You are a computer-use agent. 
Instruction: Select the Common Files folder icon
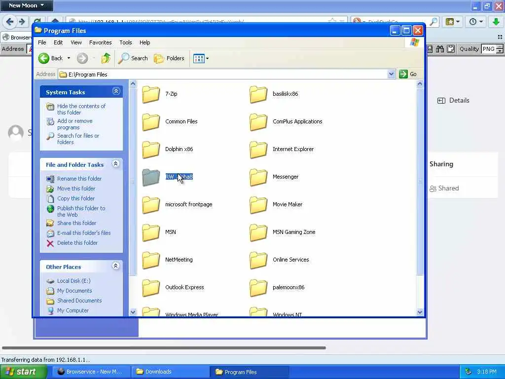(x=151, y=122)
